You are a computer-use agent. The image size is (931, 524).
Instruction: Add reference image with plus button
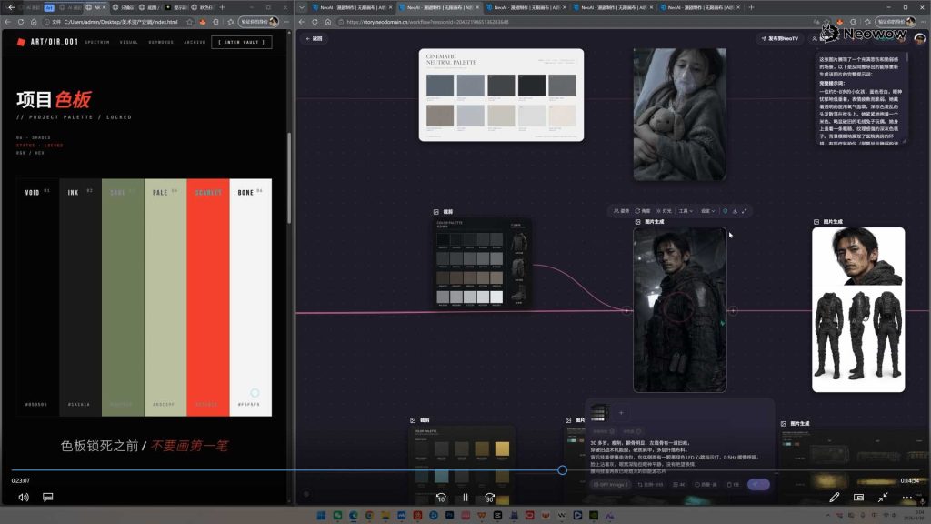[x=621, y=412]
